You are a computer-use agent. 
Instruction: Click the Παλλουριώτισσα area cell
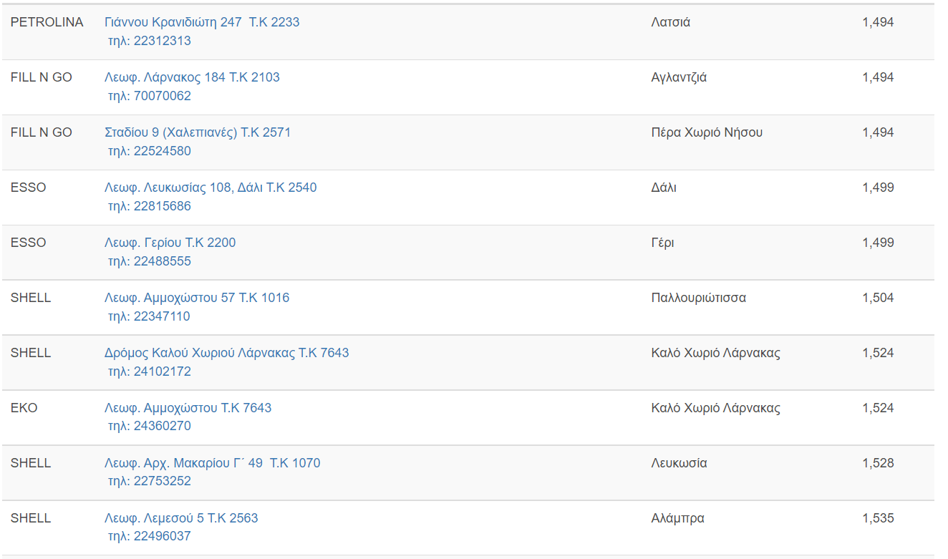[699, 298]
